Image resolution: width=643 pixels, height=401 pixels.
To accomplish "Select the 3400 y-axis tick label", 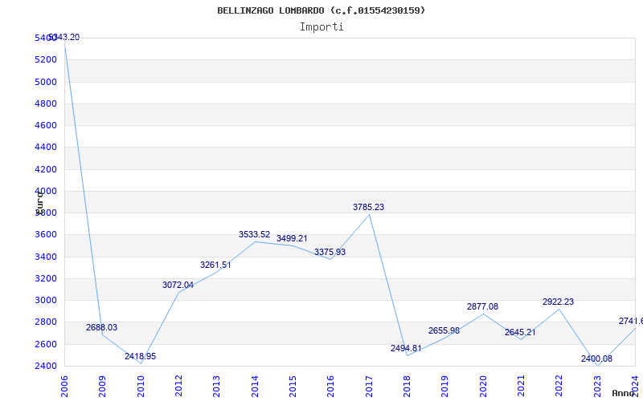I will (46, 257).
